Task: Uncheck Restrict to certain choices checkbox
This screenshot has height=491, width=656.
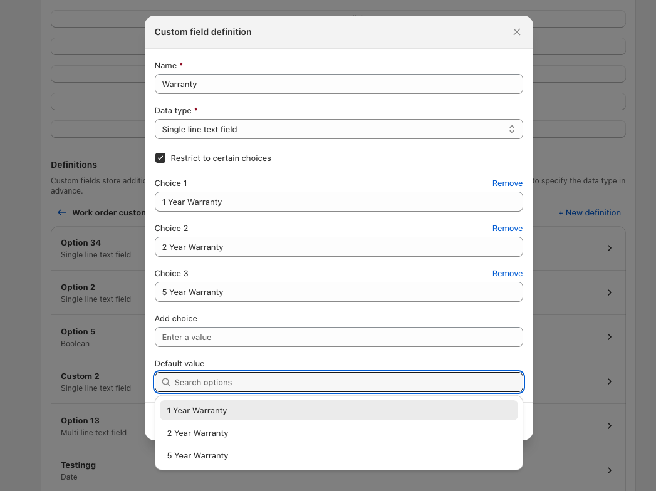Action: point(160,158)
